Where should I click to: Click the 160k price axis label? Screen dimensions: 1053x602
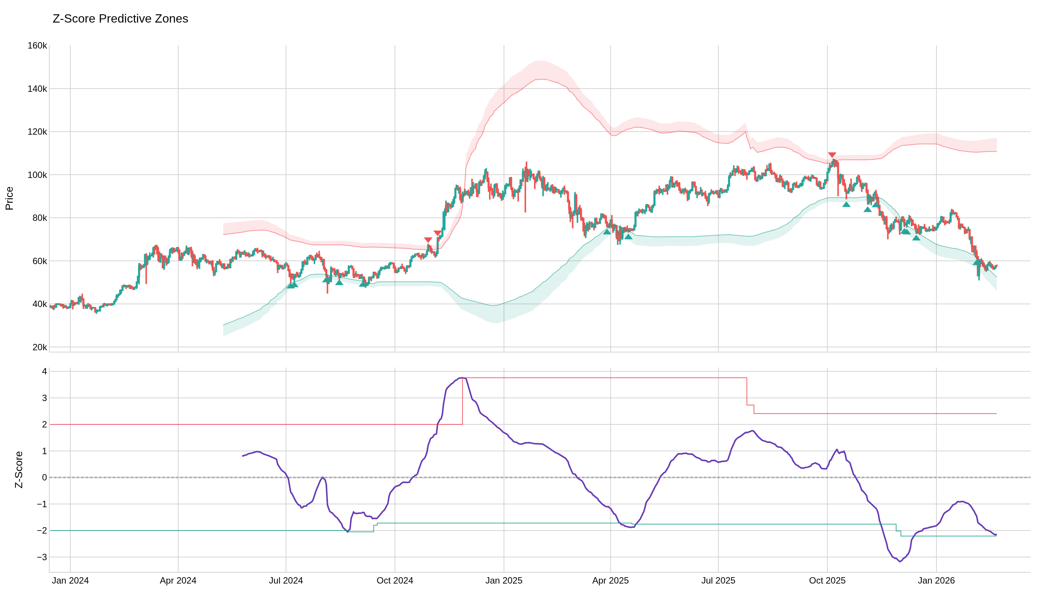click(37, 46)
